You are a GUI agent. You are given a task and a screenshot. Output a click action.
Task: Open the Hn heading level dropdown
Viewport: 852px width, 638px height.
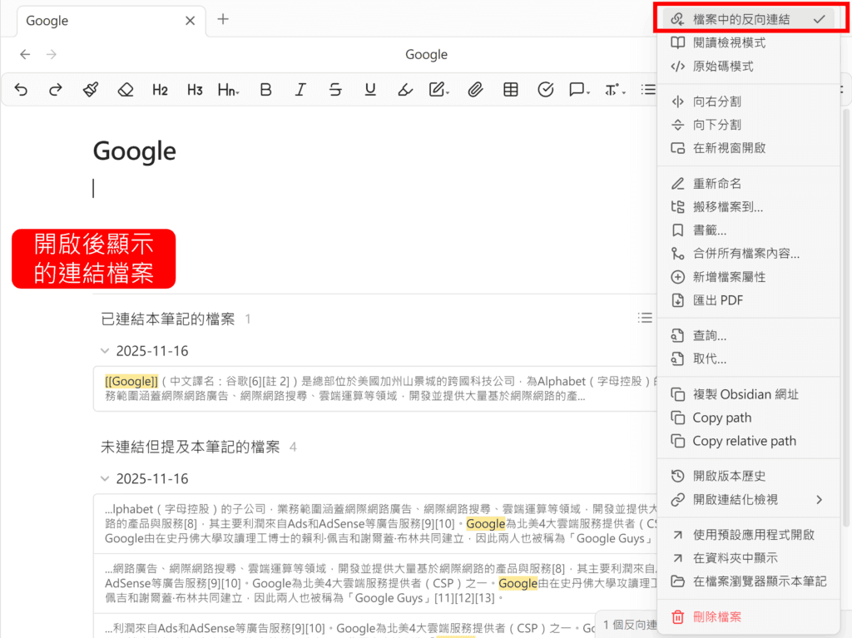click(229, 90)
